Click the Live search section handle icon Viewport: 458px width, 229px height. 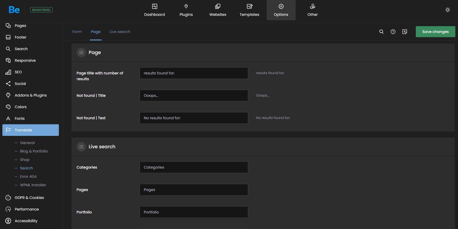81,147
